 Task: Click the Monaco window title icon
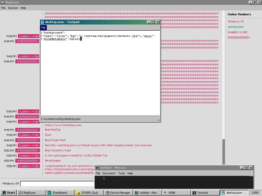(97, 168)
